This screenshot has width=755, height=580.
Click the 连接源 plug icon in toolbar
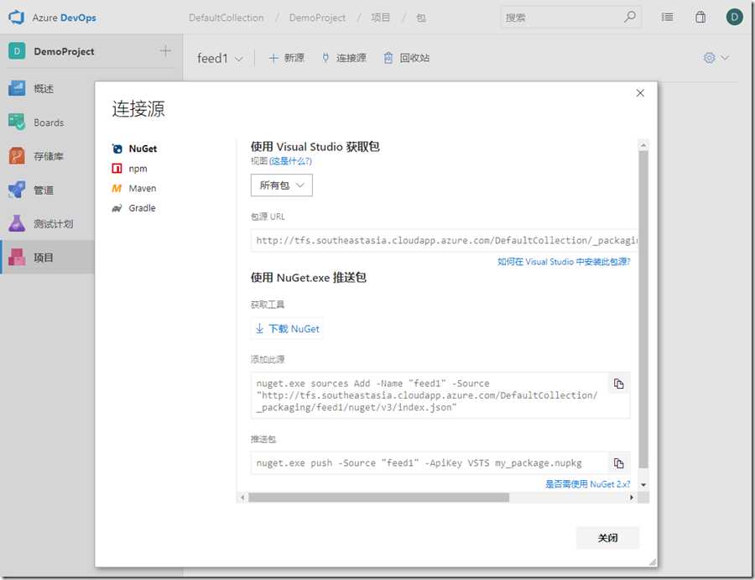click(x=325, y=58)
